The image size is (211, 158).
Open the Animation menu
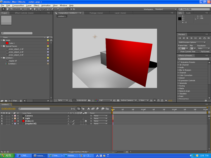[x=46, y=6]
